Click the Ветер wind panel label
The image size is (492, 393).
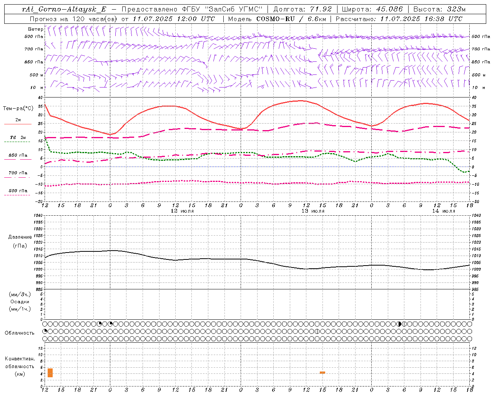click(x=35, y=29)
